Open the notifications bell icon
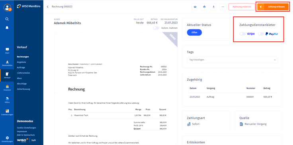 (x=7, y=27)
